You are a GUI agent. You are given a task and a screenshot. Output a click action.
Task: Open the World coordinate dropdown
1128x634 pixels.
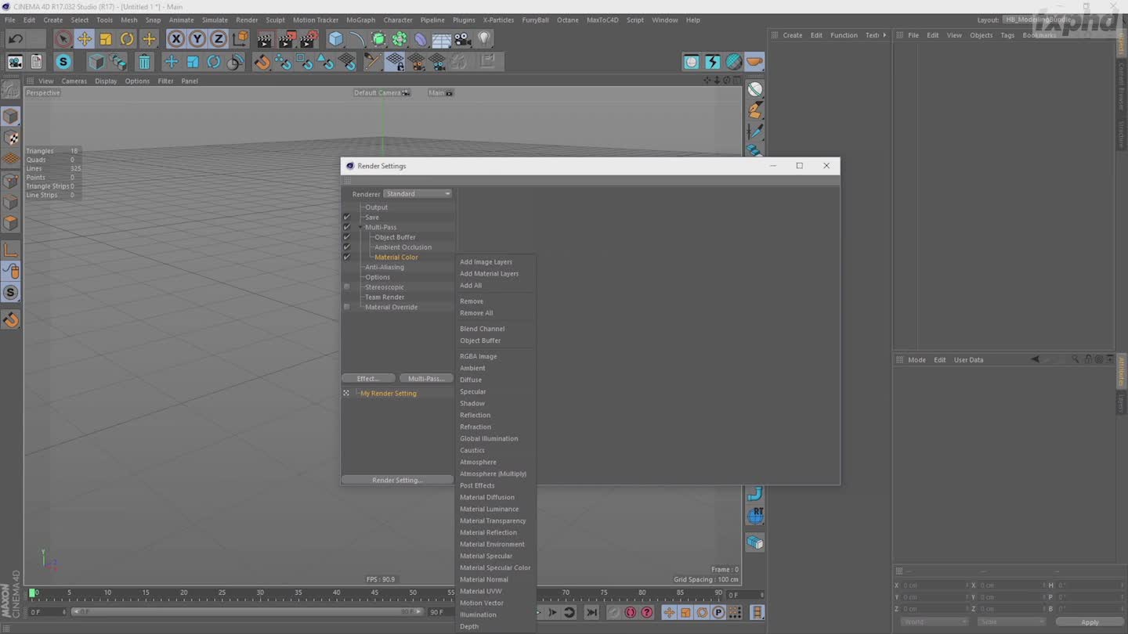tap(933, 622)
